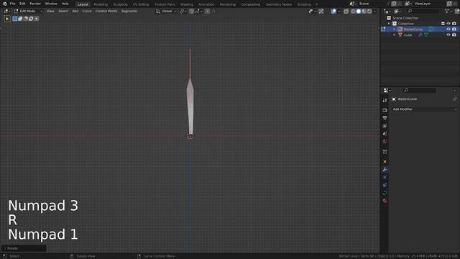The image size is (460, 259).
Task: Open the File menu
Action: [x=13, y=4]
